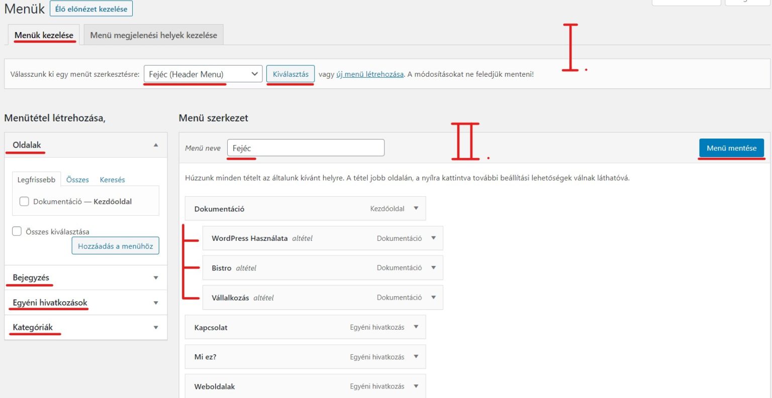Image resolution: width=772 pixels, height=398 pixels.
Task: Check the Dokumentáció — Kezdőoldal checkbox
Action: (24, 201)
